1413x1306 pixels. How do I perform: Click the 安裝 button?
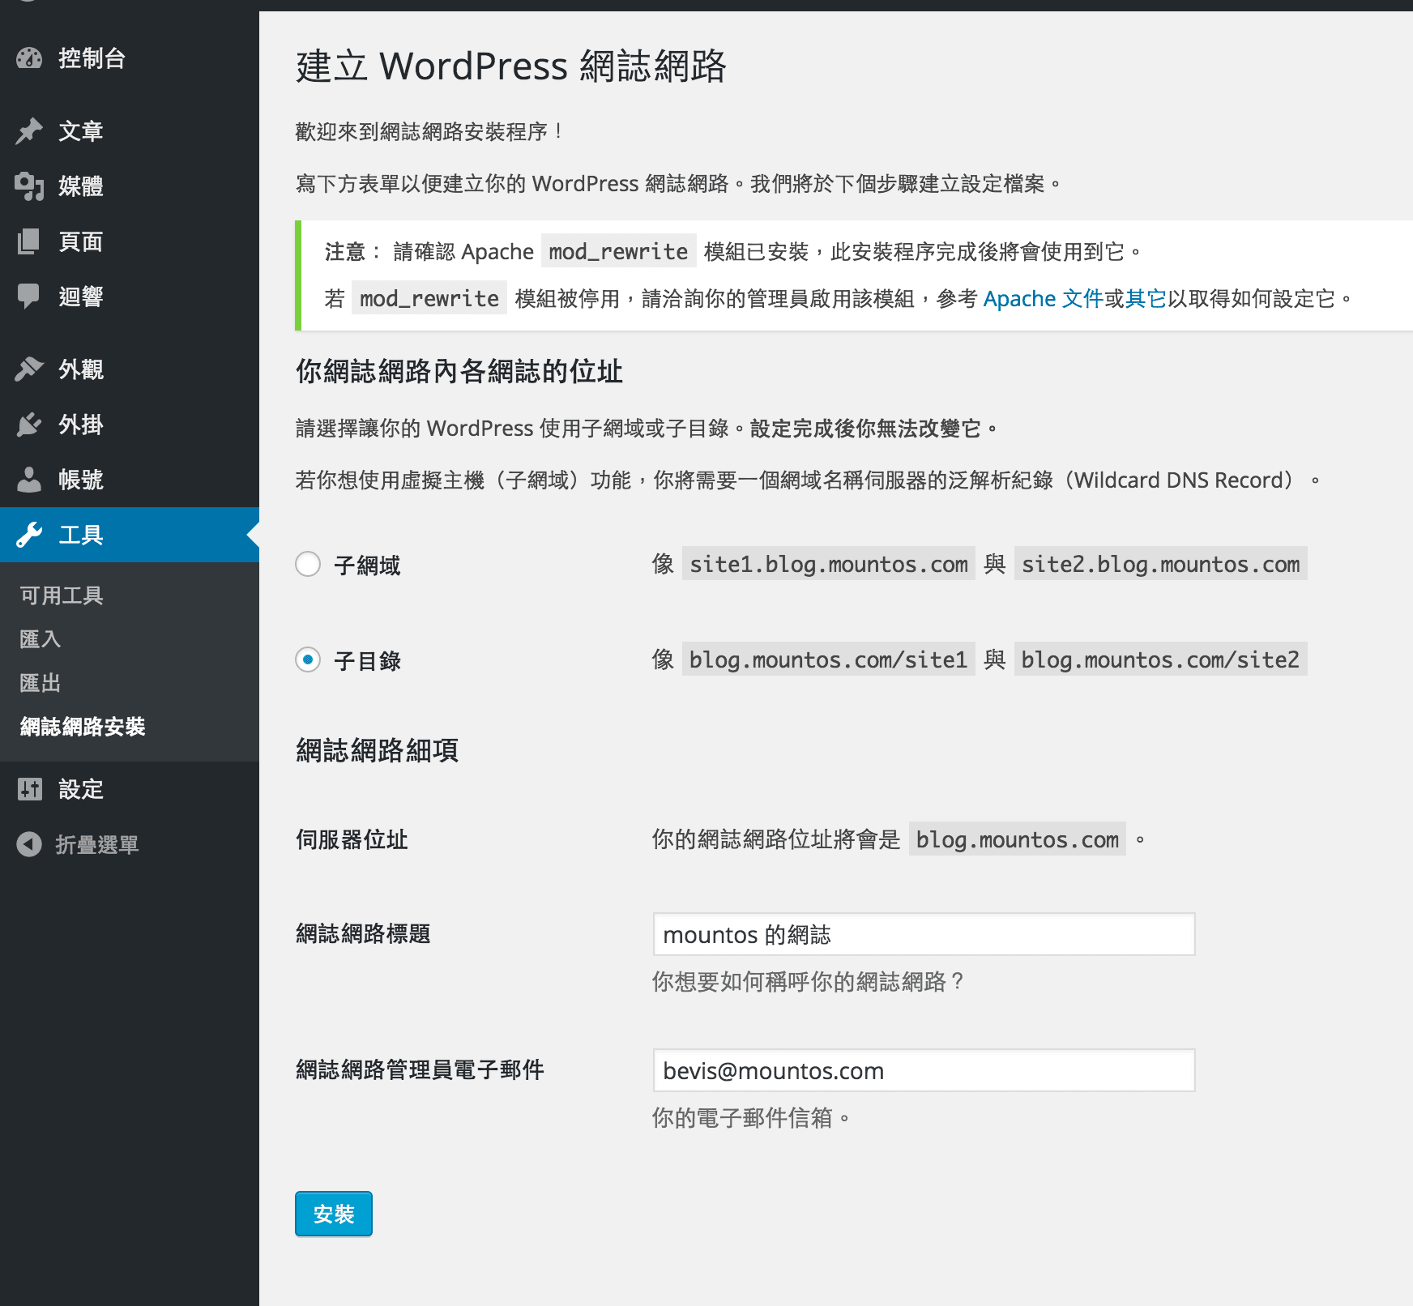click(334, 1214)
